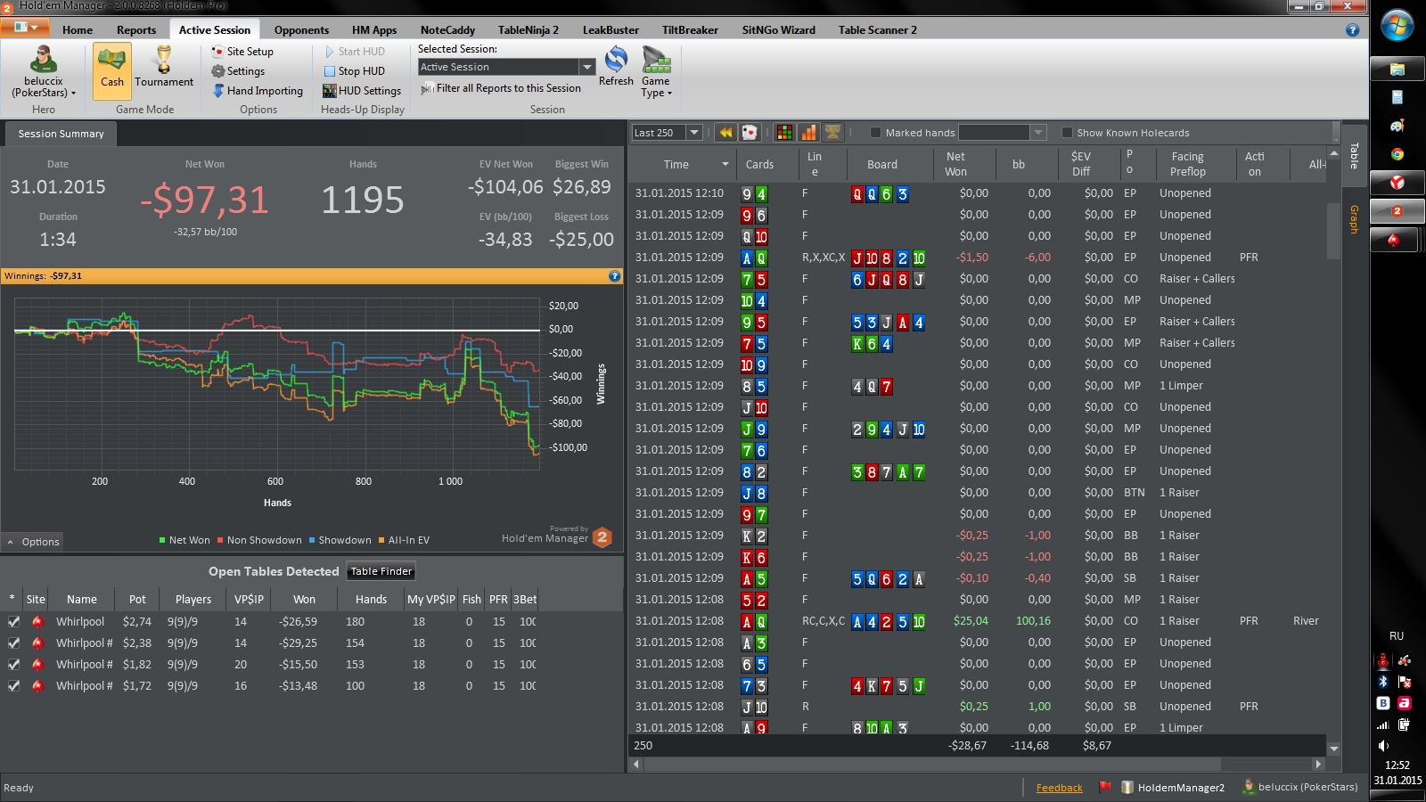The height and width of the screenshot is (802, 1426).
Task: Click the trophy icon in hands toolbar
Action: (x=832, y=133)
